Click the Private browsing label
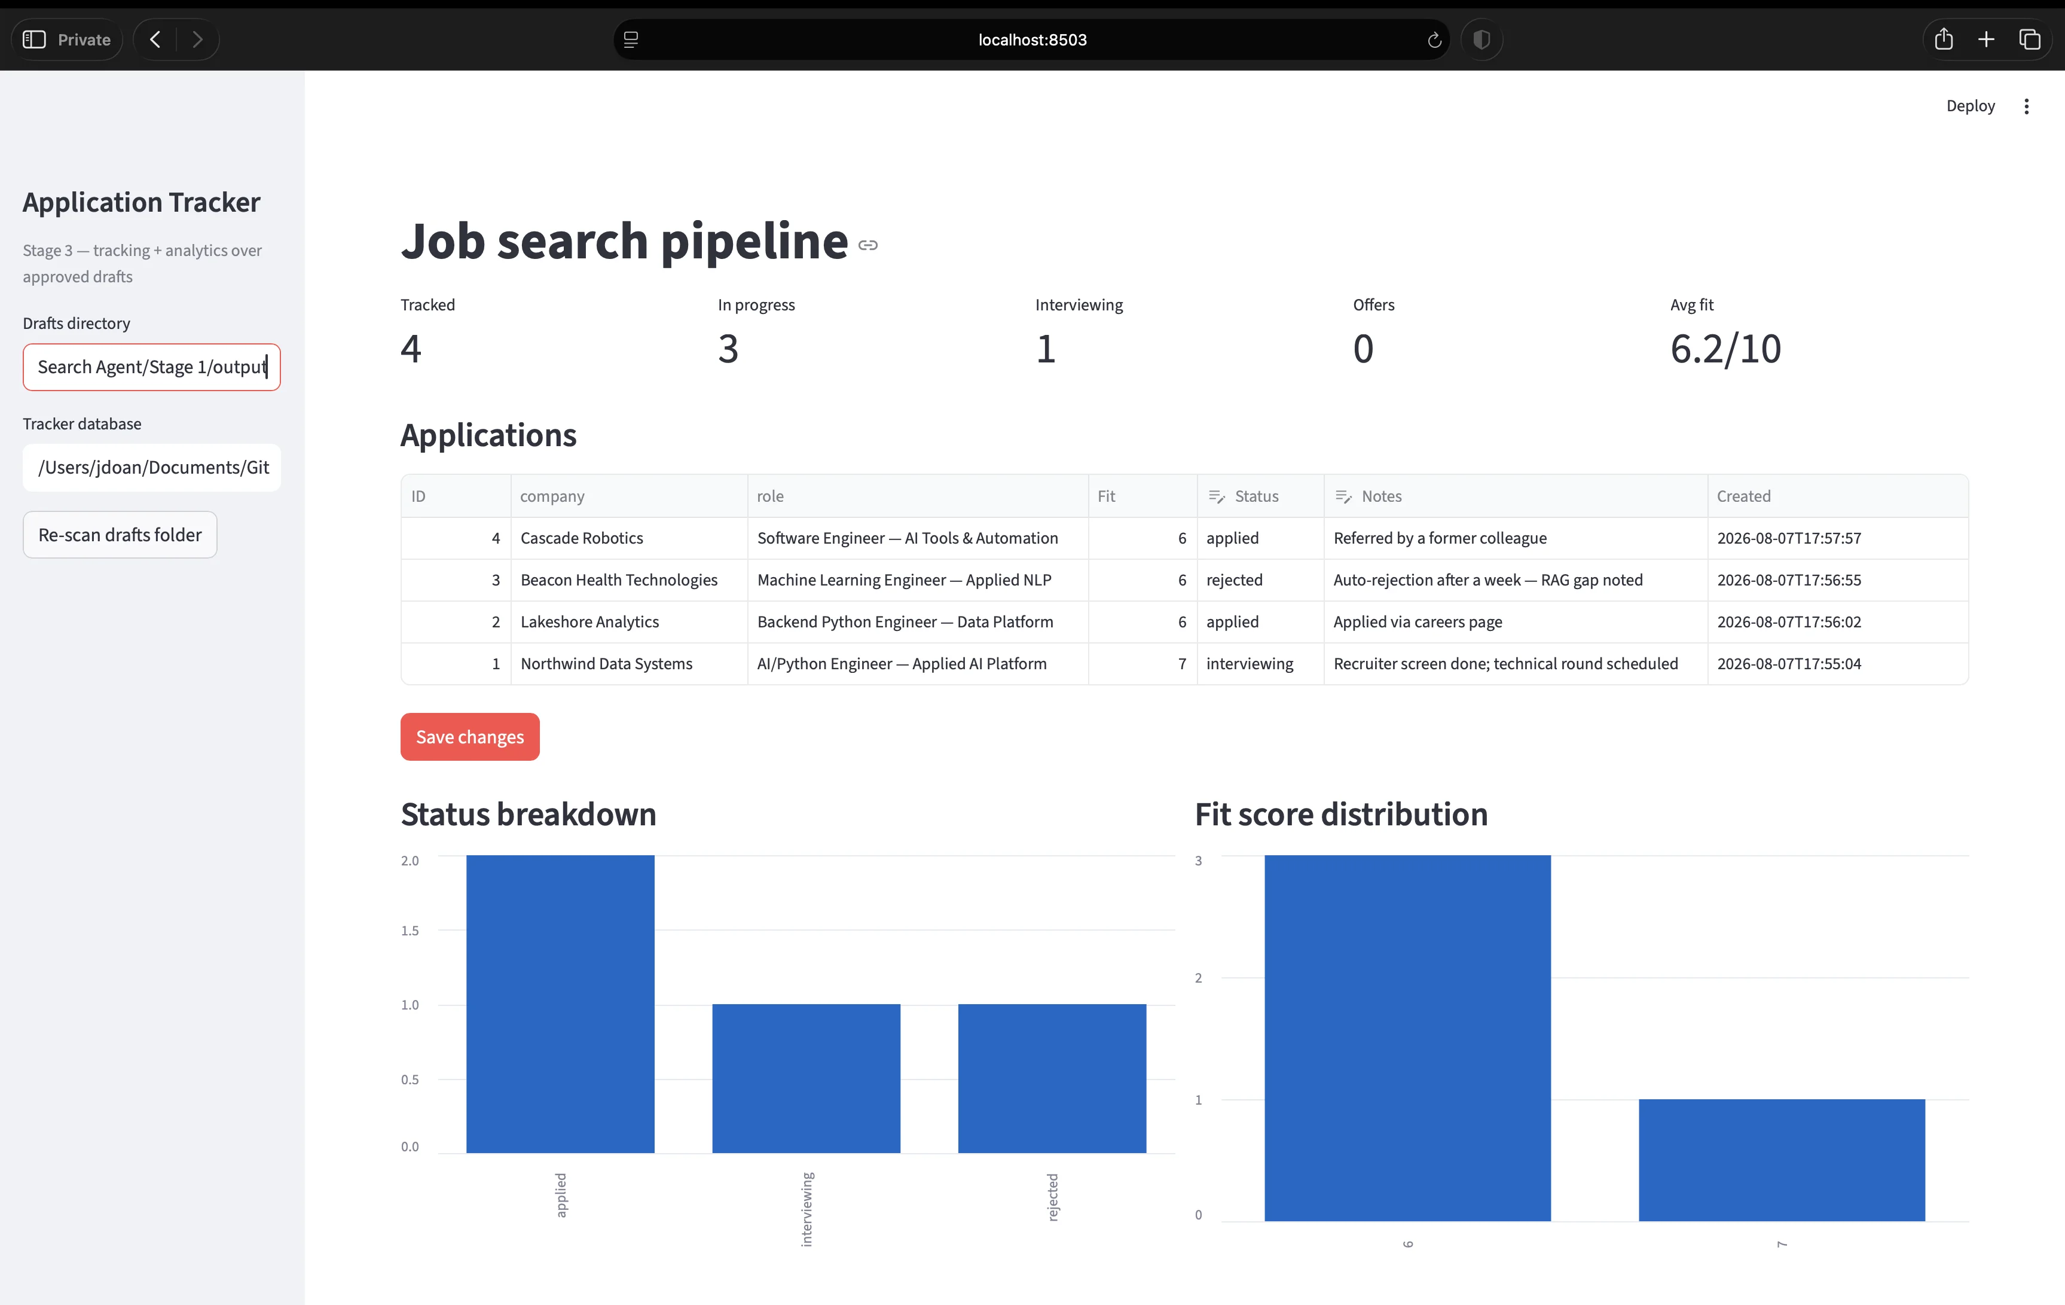This screenshot has width=2065, height=1305. 84,39
